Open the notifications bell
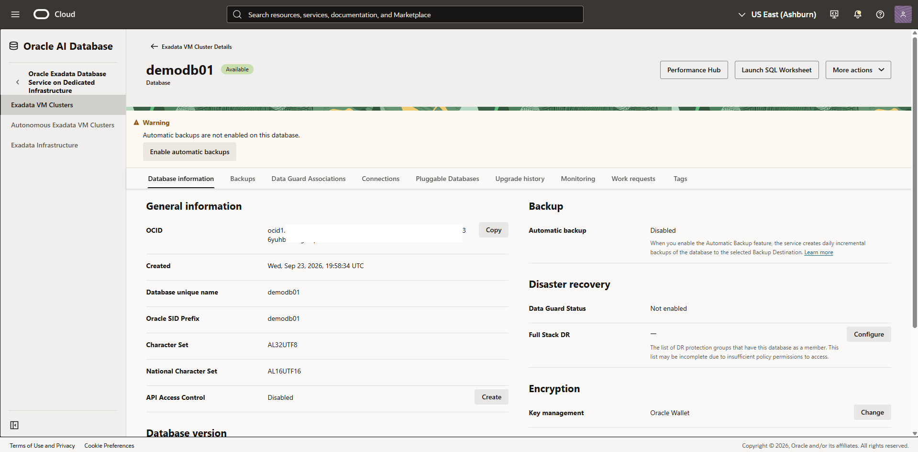 858,14
